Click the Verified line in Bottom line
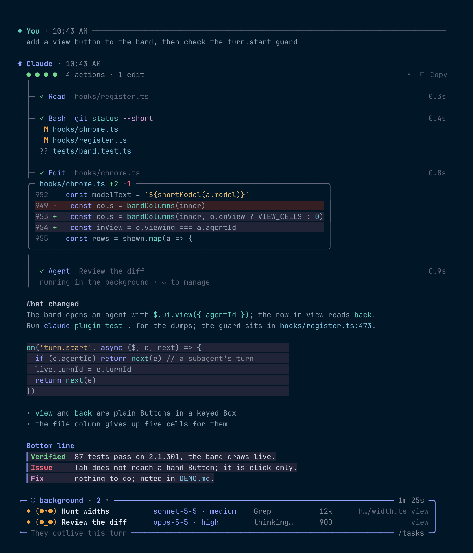 click(x=151, y=457)
